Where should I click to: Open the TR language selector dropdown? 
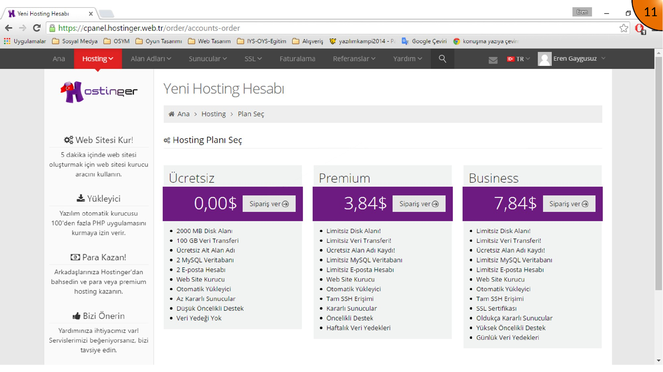(518, 59)
